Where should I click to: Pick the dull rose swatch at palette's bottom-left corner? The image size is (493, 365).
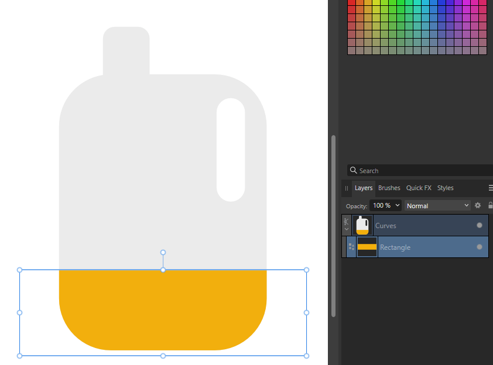[351, 50]
